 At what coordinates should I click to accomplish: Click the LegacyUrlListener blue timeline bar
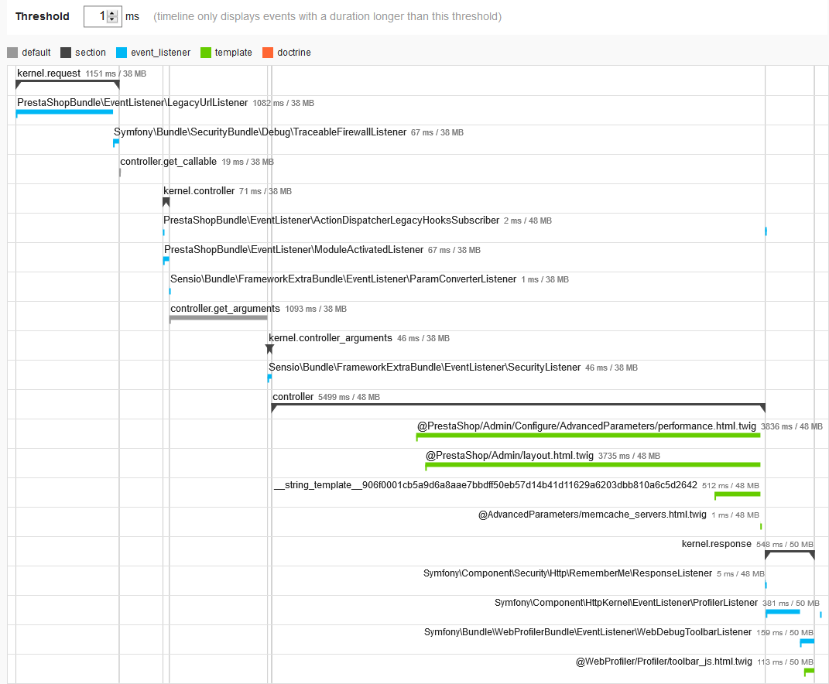point(64,112)
